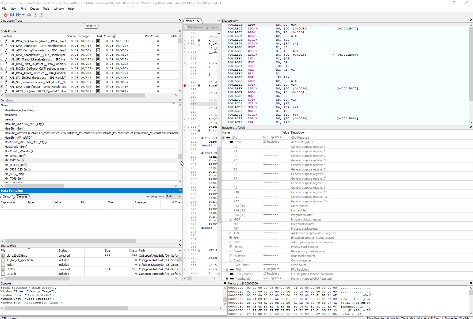Close the Console panel
The width and height of the screenshot is (473, 319).
coord(225,283)
